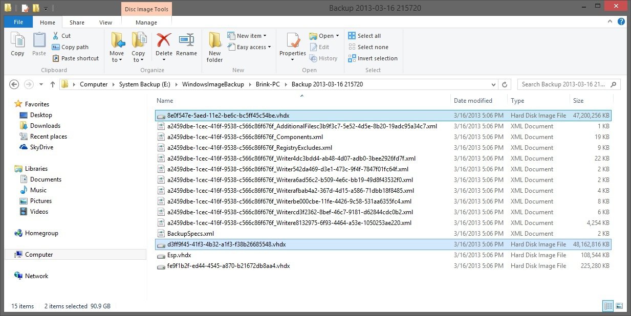This screenshot has width=631, height=316.
Task: Open the Music library
Action: coord(33,190)
